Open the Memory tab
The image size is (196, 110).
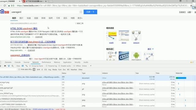[x=57, y=62]
